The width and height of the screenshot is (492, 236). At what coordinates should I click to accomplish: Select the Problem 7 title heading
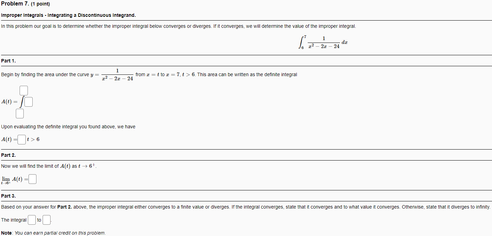coord(14,4)
